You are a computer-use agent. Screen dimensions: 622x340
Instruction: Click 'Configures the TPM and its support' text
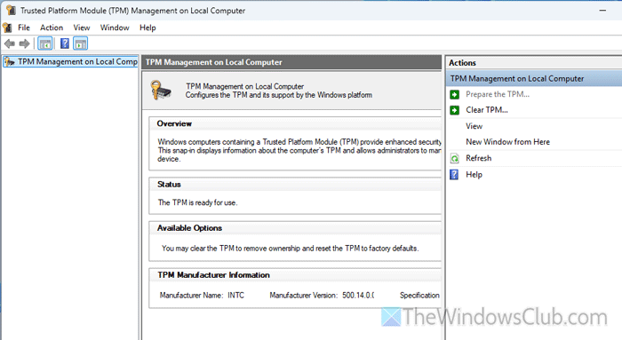[x=278, y=95]
